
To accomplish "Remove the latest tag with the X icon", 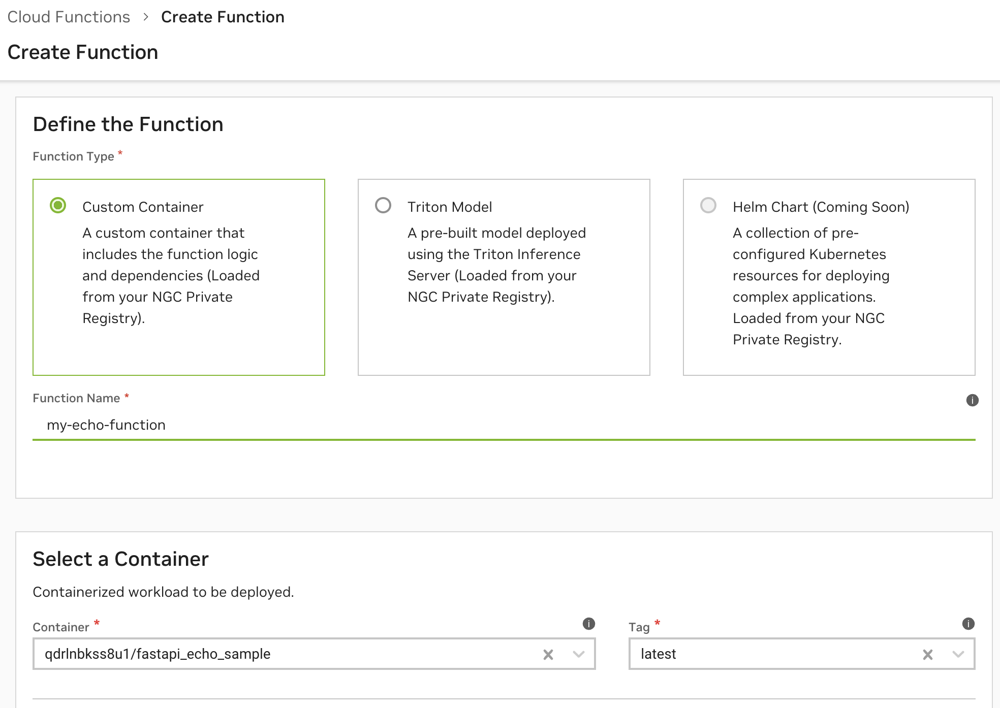I will click(x=928, y=655).
